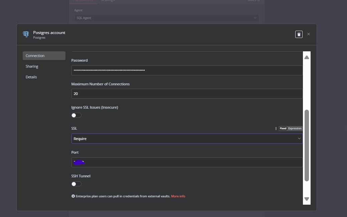Viewport: 347px width, 217px height.
Task: Switch SSL field to Fixed mode
Action: tap(283, 128)
